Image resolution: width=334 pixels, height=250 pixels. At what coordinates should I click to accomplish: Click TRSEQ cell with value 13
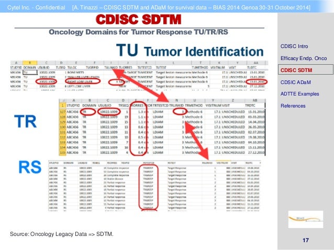tap(126, 127)
